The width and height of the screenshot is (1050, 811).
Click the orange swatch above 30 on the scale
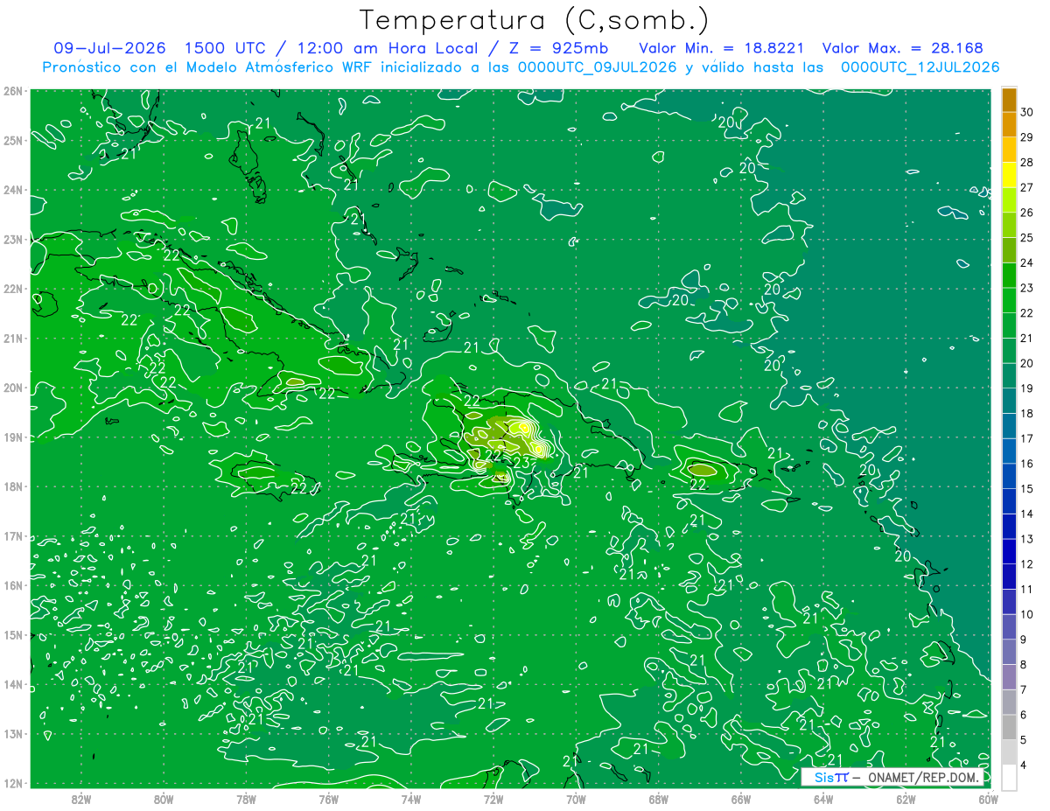coord(1009,100)
